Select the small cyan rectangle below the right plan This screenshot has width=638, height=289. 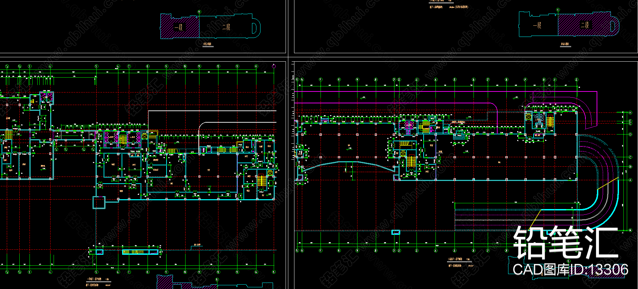pyautogui.click(x=396, y=232)
